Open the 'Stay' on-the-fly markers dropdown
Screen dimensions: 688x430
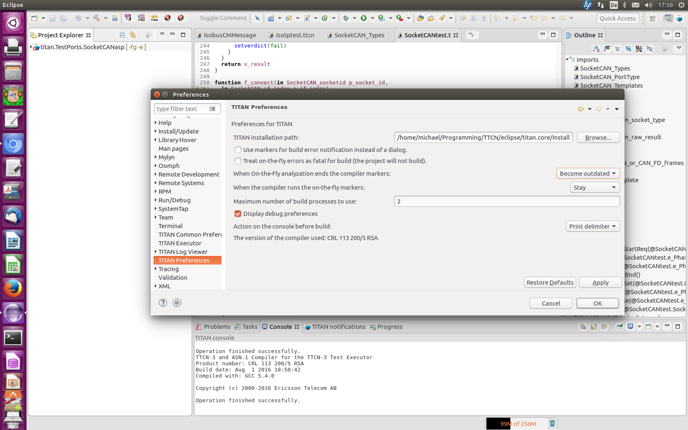click(x=595, y=188)
